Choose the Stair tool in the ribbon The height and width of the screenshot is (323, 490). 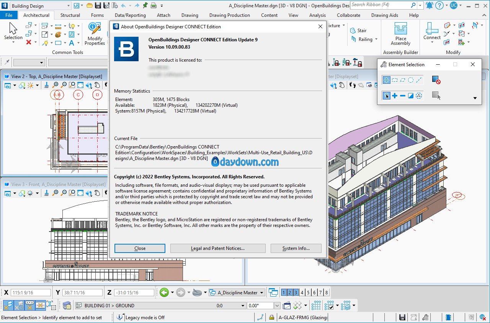point(358,30)
